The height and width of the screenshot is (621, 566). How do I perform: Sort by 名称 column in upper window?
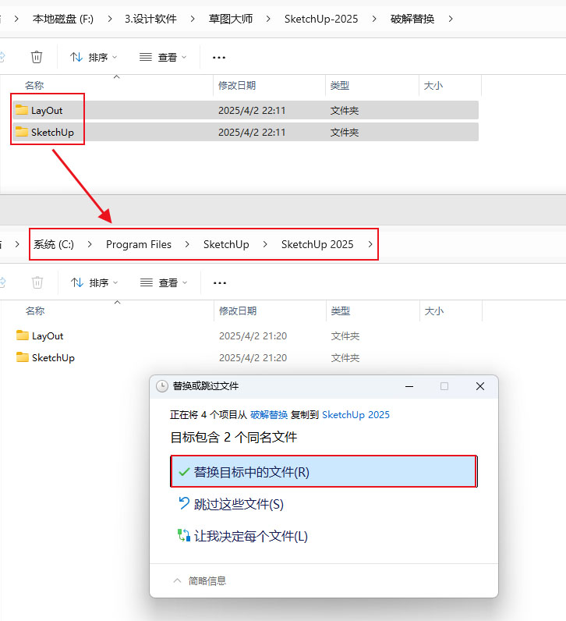point(34,85)
